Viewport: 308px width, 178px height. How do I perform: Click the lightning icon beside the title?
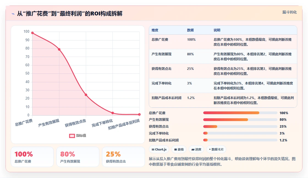[x=13, y=14]
